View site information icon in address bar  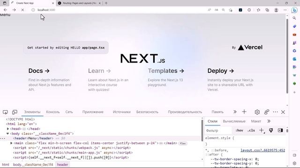[x=33, y=10]
